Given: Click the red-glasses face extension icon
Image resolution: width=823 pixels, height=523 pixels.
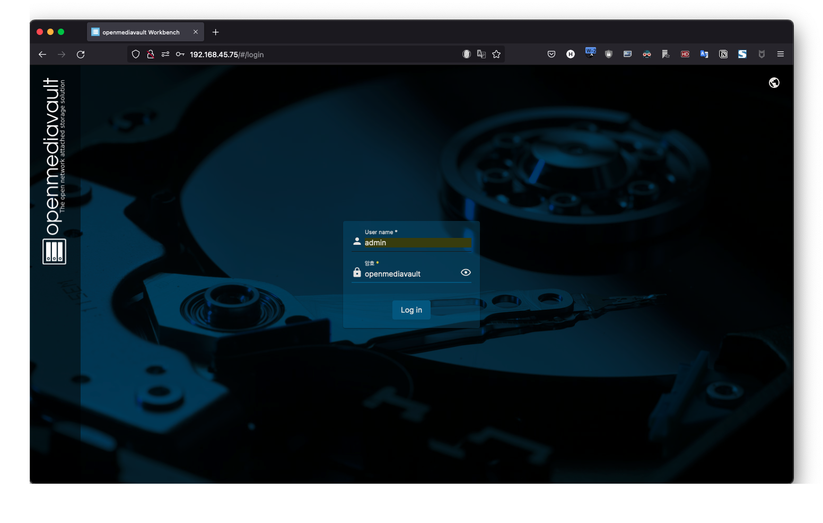Looking at the screenshot, I should tap(647, 54).
